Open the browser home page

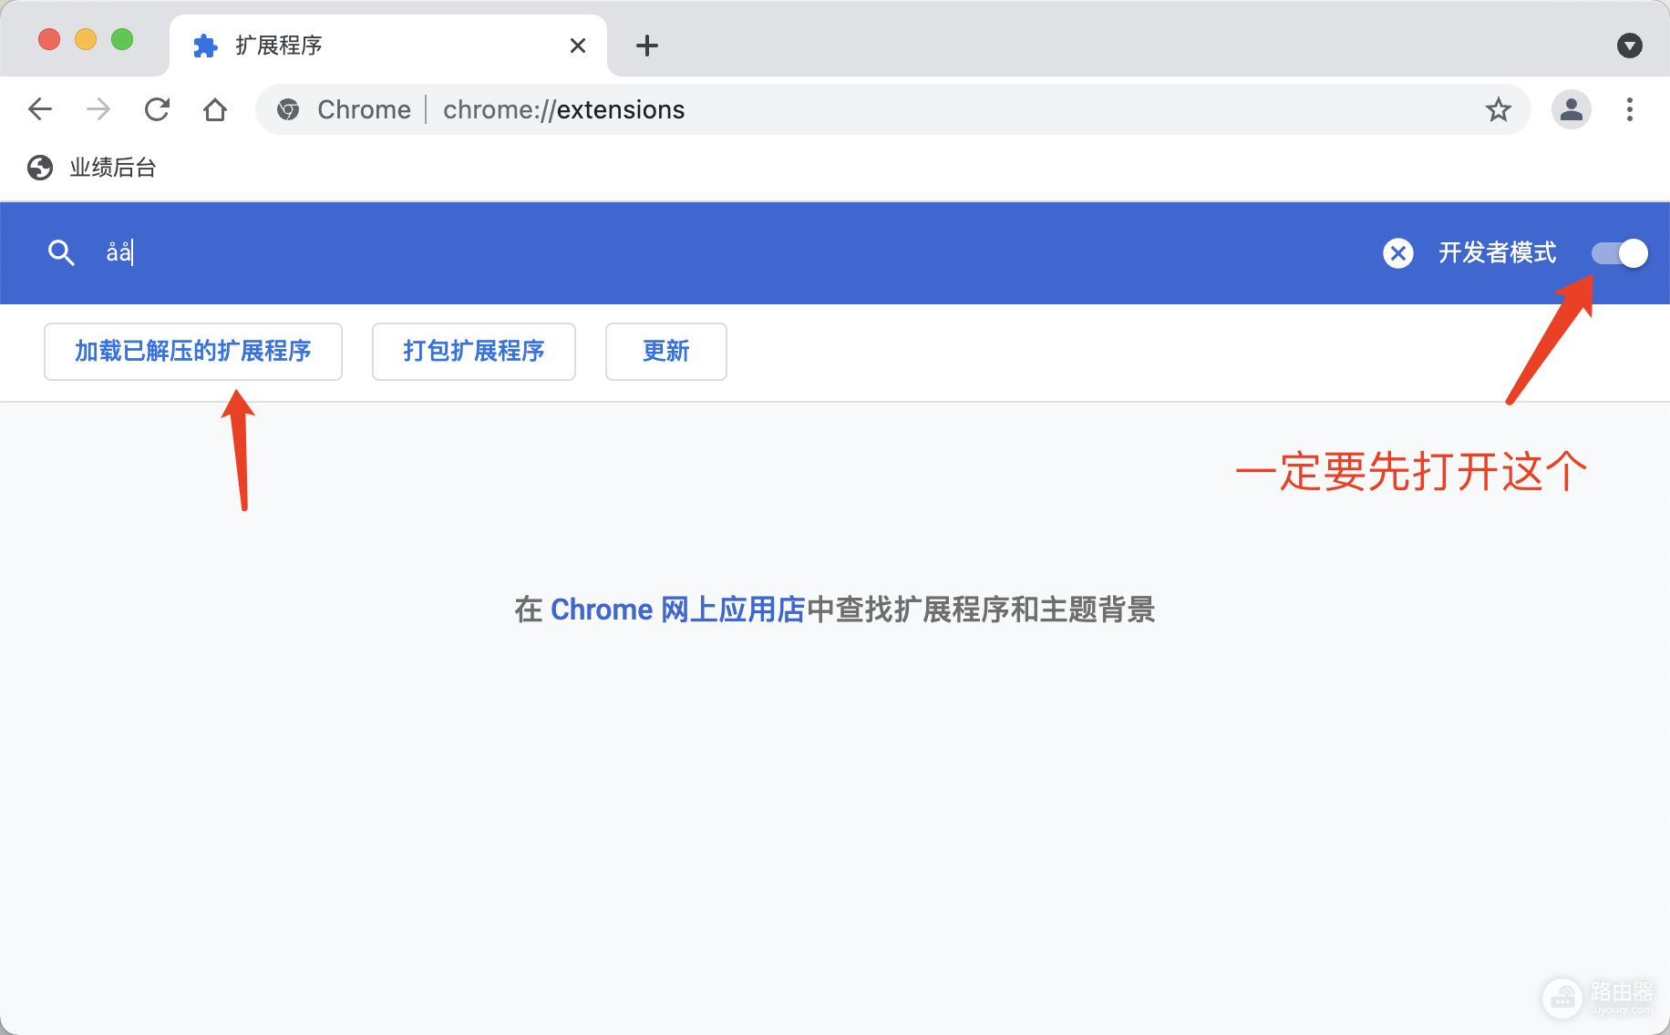pos(215,109)
